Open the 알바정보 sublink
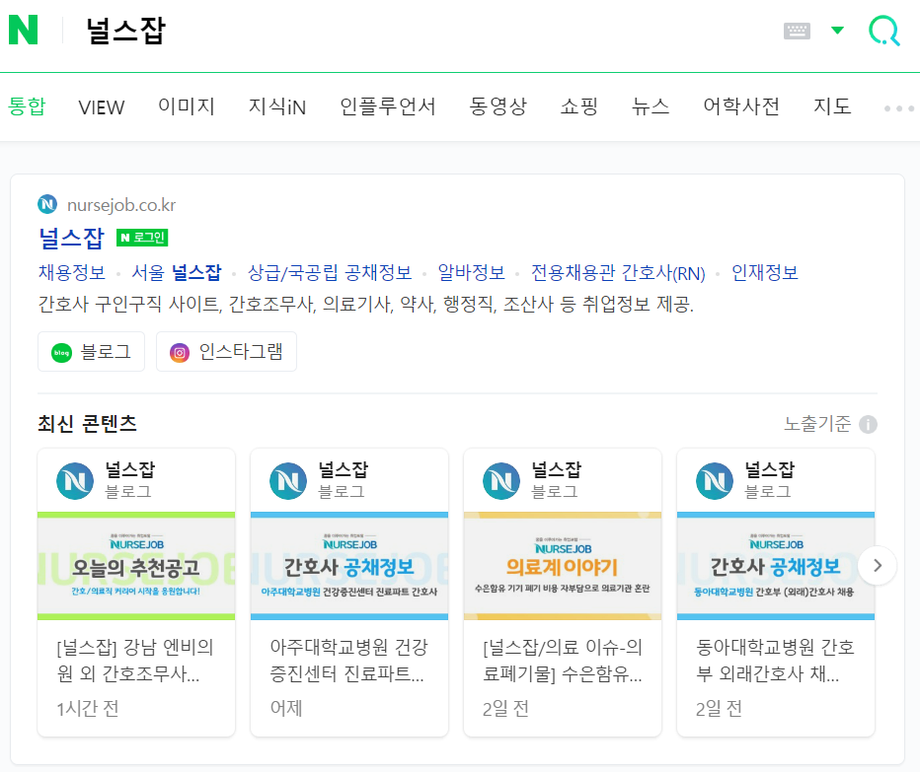The image size is (920, 772). coord(471,272)
